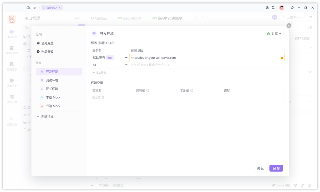The height and width of the screenshot is (192, 320).
Task: Open the code generation icon
Action: [311, 48]
